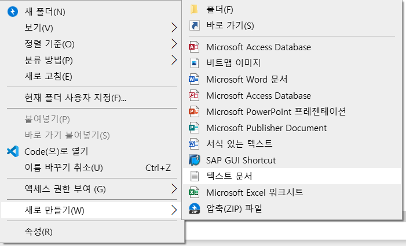Click the PowerPoint icon beside 프레젠테이션

pos(194,111)
